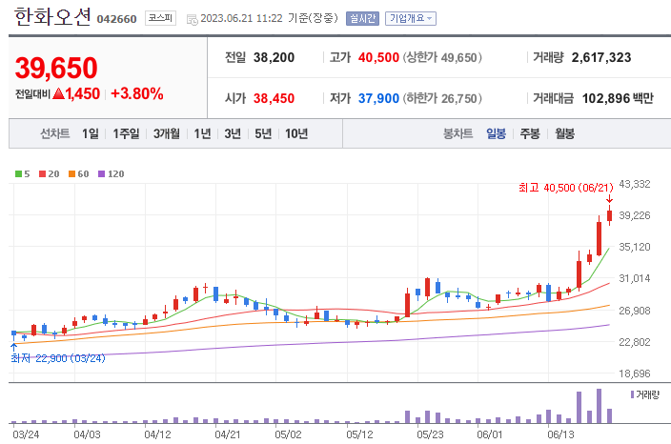
Task: Click the current price 39,650
Action: 56,68
